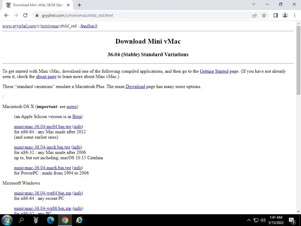Download minivmac-36.04-wx64.bin.zip
The width and height of the screenshot is (301, 226).
[43, 193]
